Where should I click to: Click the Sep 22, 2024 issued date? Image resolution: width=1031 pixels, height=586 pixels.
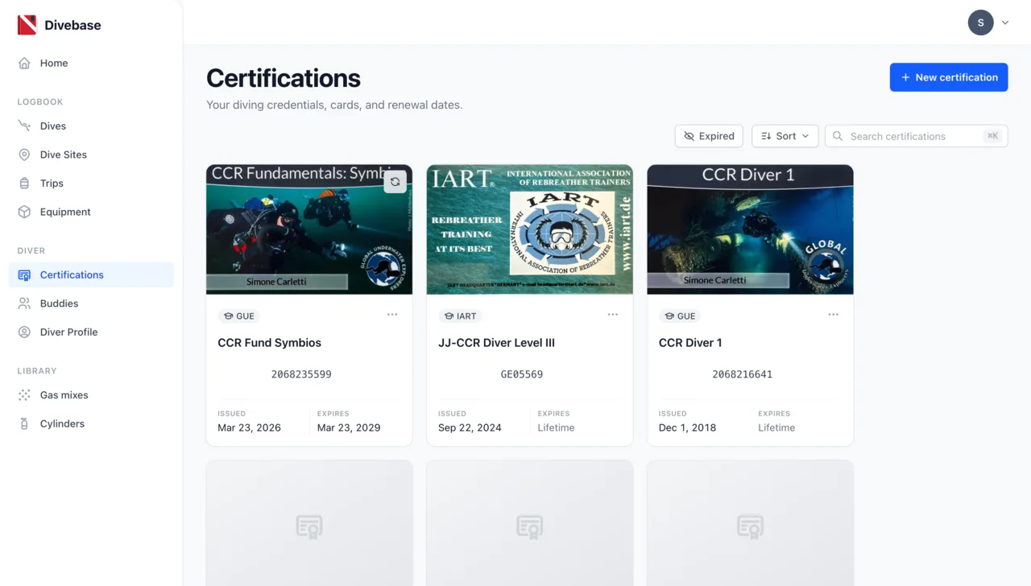click(470, 427)
